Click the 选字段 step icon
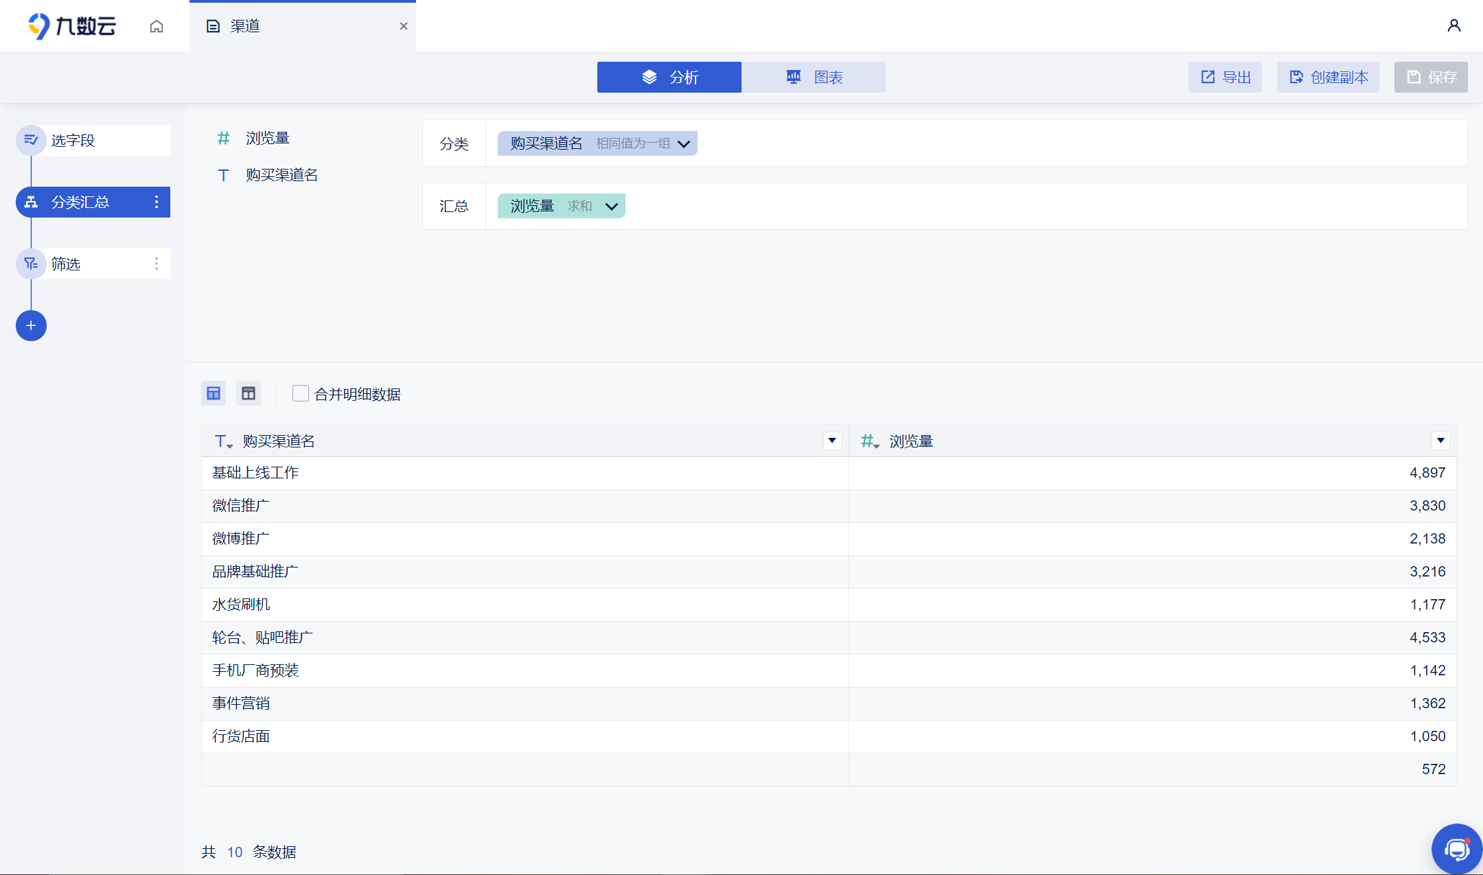 [x=31, y=140]
